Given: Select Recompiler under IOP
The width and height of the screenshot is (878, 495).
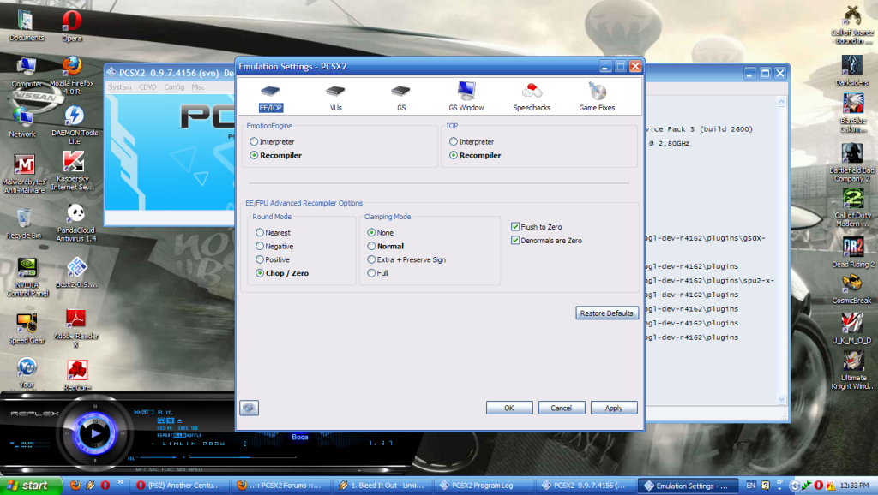Looking at the screenshot, I should [475, 156].
